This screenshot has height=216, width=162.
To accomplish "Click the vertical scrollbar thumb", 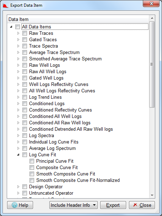I will 152,64.
